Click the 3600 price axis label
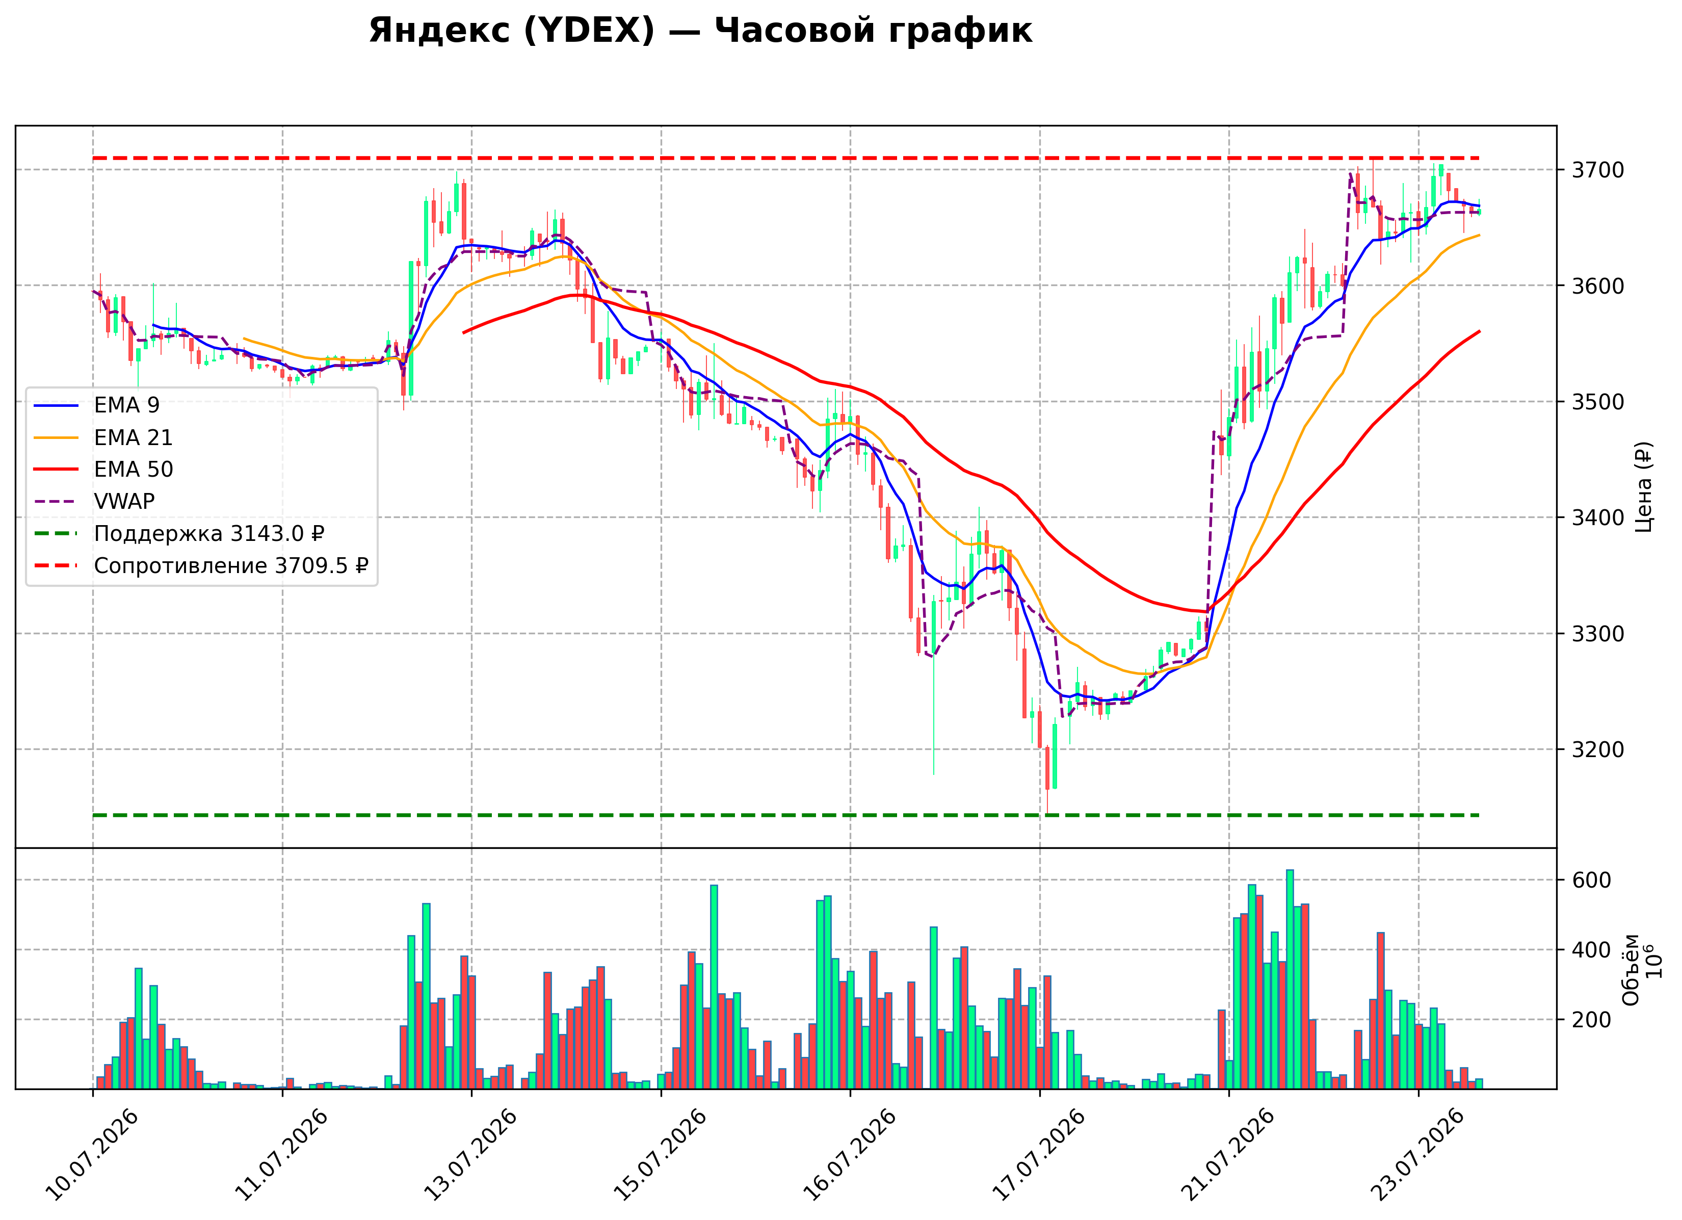 click(x=1597, y=287)
